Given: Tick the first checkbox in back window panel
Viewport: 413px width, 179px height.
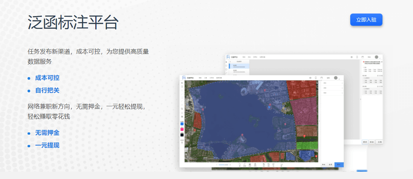Looking at the screenshot, I should pos(364,70).
